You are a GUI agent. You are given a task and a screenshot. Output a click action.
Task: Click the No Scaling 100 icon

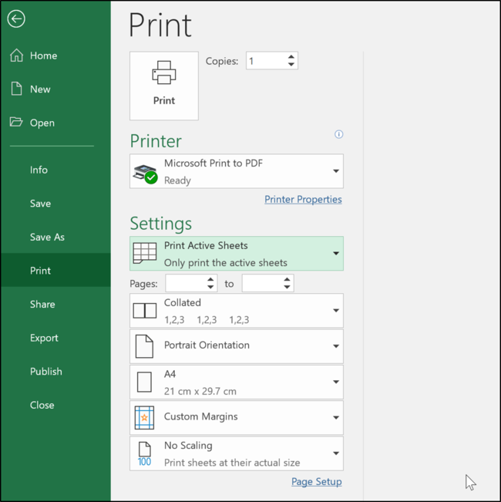coord(144,453)
